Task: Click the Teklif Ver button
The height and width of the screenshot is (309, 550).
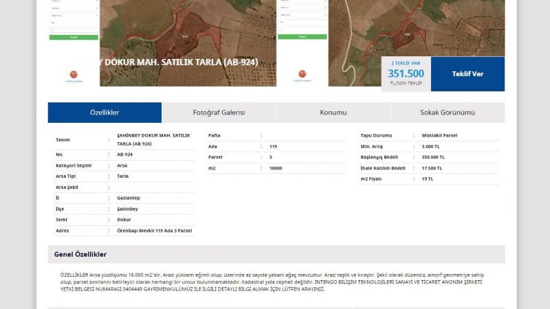Action: tap(467, 74)
